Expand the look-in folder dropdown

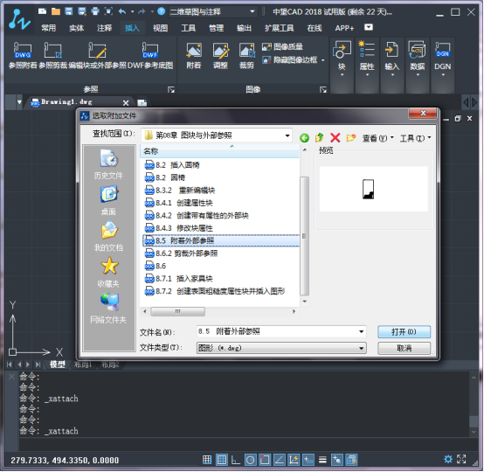pos(287,135)
